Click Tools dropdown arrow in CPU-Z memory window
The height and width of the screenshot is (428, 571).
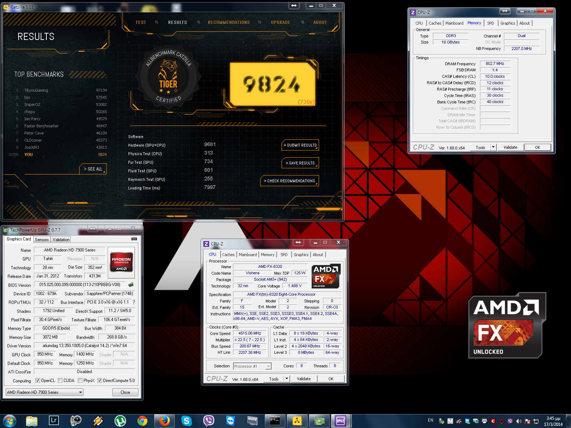pyautogui.click(x=493, y=147)
